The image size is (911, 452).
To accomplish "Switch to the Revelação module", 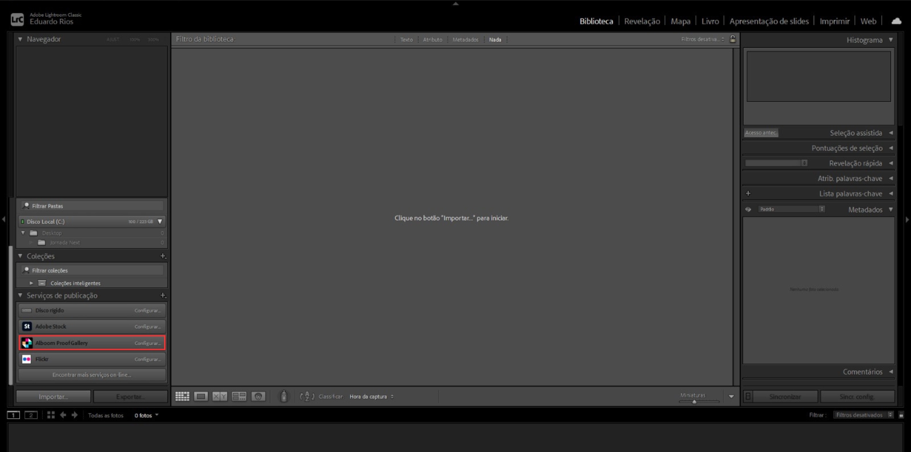I will coord(641,21).
